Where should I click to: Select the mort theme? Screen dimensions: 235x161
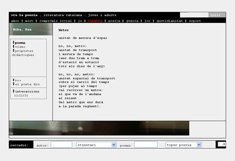(x=29, y=21)
